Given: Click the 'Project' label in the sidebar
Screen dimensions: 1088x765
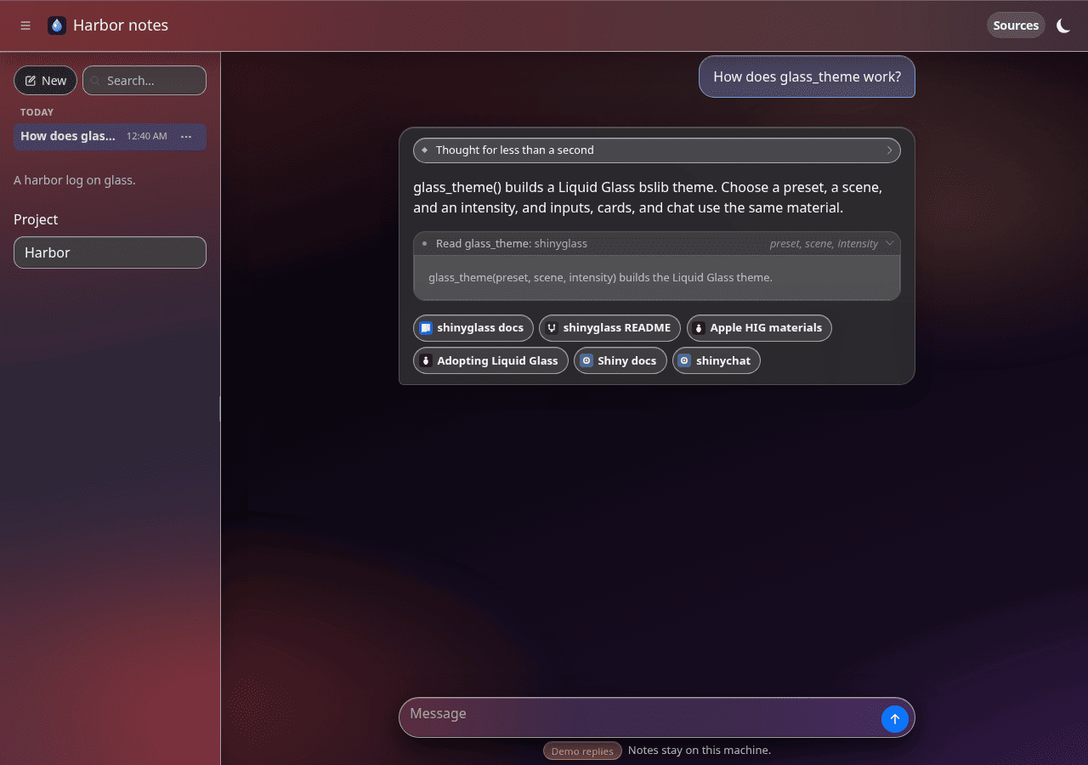Looking at the screenshot, I should click(x=36, y=219).
